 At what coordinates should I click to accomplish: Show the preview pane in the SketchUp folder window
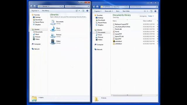tap(151, 11)
